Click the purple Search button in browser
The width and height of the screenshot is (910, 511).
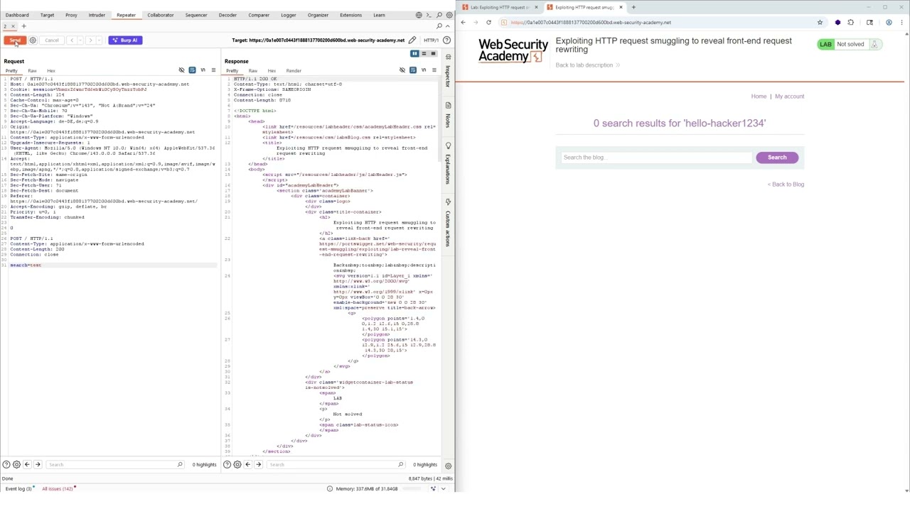777,158
